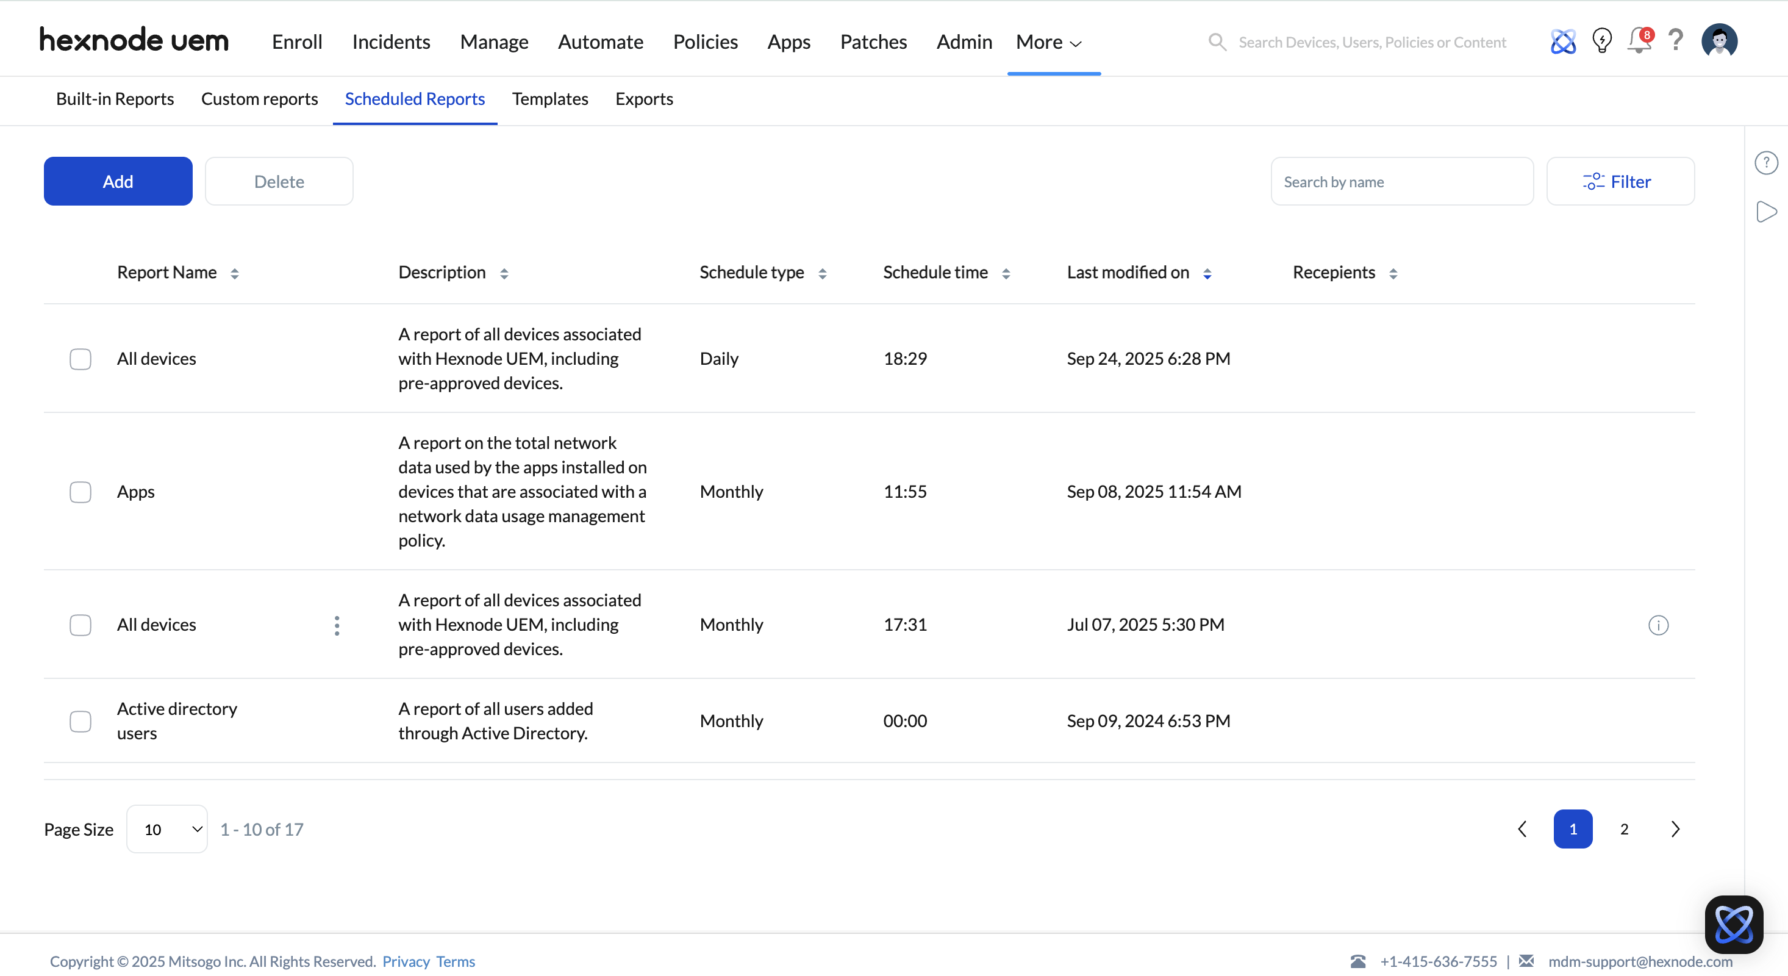The height and width of the screenshot is (976, 1788).
Task: Open the user profile avatar
Action: (1718, 41)
